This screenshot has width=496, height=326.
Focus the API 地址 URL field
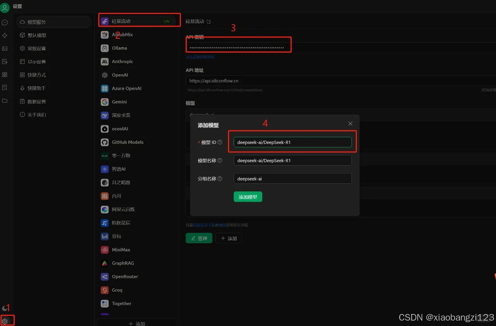click(341, 81)
